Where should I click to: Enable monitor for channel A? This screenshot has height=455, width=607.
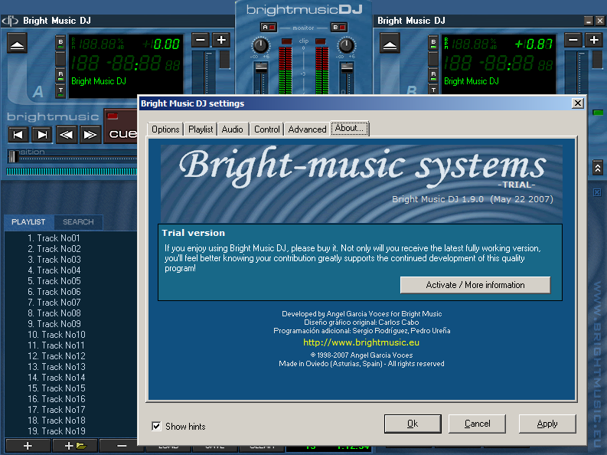point(268,28)
